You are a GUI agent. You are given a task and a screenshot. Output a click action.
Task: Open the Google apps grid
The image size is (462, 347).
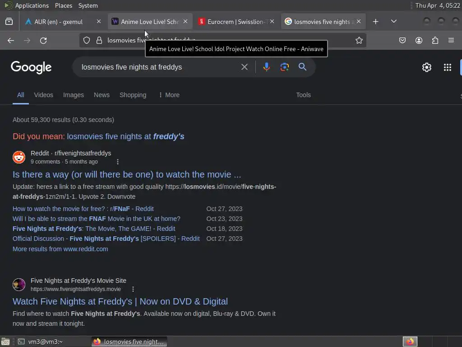click(447, 67)
